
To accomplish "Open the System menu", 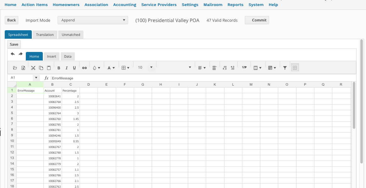I will (256, 5).
